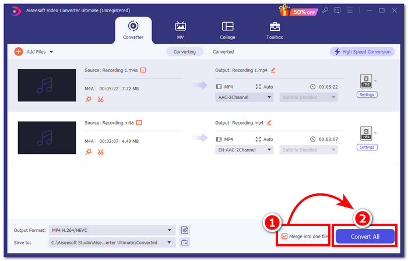Show the Converted list tab

click(x=223, y=52)
